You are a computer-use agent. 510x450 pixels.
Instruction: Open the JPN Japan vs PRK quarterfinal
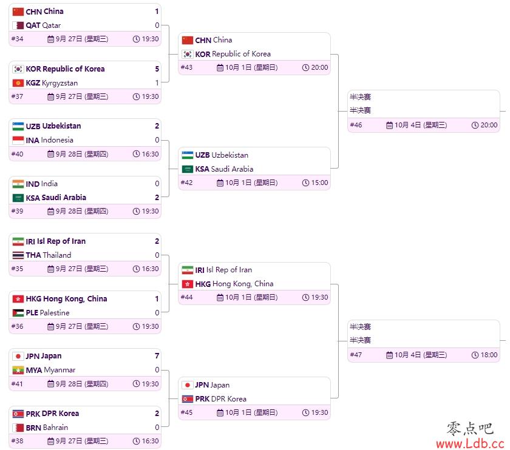point(254,398)
